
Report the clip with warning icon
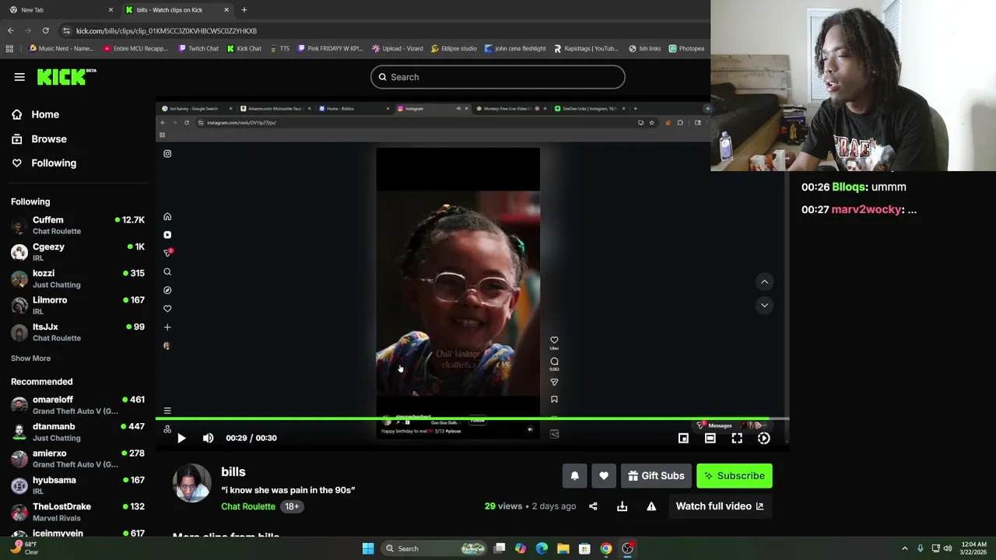651,506
